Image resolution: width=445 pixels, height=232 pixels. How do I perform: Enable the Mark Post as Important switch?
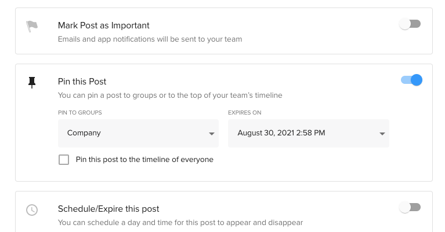pyautogui.click(x=410, y=24)
